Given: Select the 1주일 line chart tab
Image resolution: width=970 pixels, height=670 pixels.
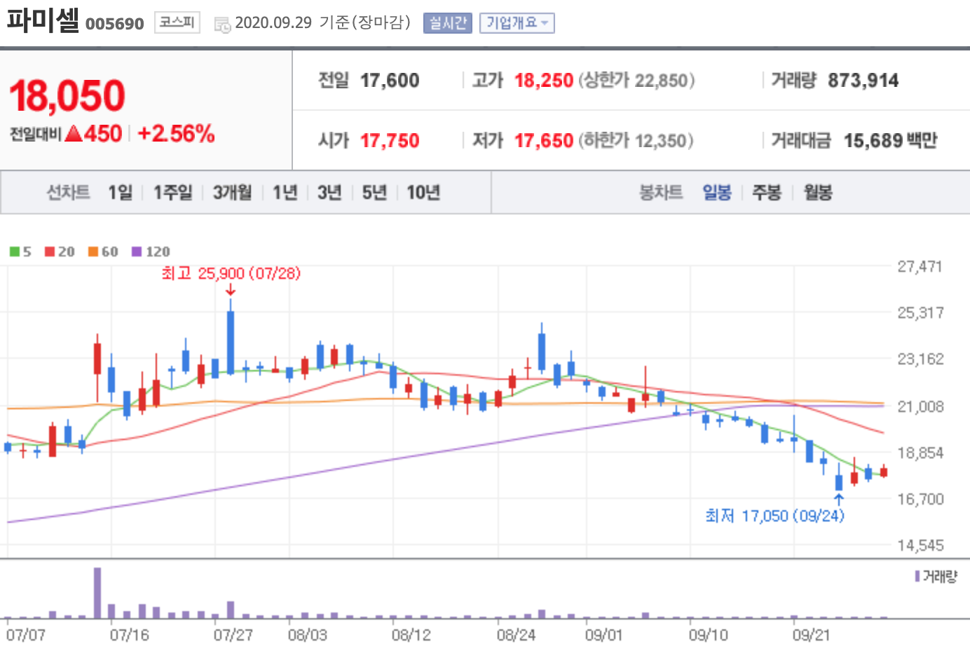Looking at the screenshot, I should [x=172, y=192].
